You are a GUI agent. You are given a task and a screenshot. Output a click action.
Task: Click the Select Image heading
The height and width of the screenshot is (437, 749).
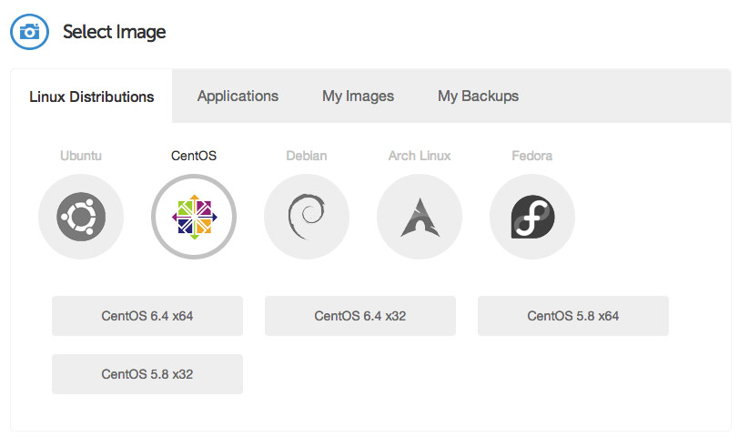click(x=115, y=32)
